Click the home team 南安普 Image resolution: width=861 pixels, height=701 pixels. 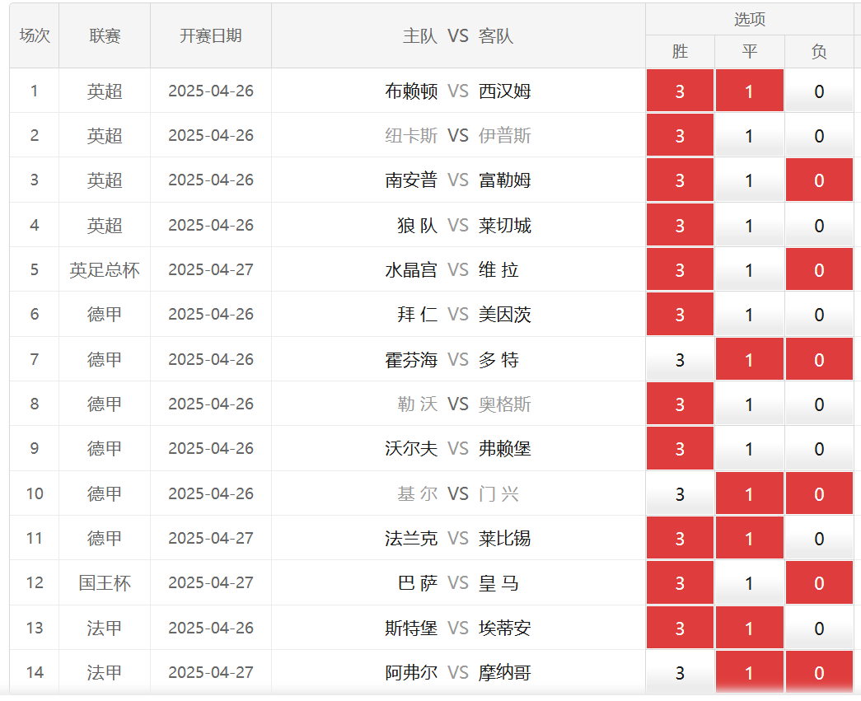point(411,180)
